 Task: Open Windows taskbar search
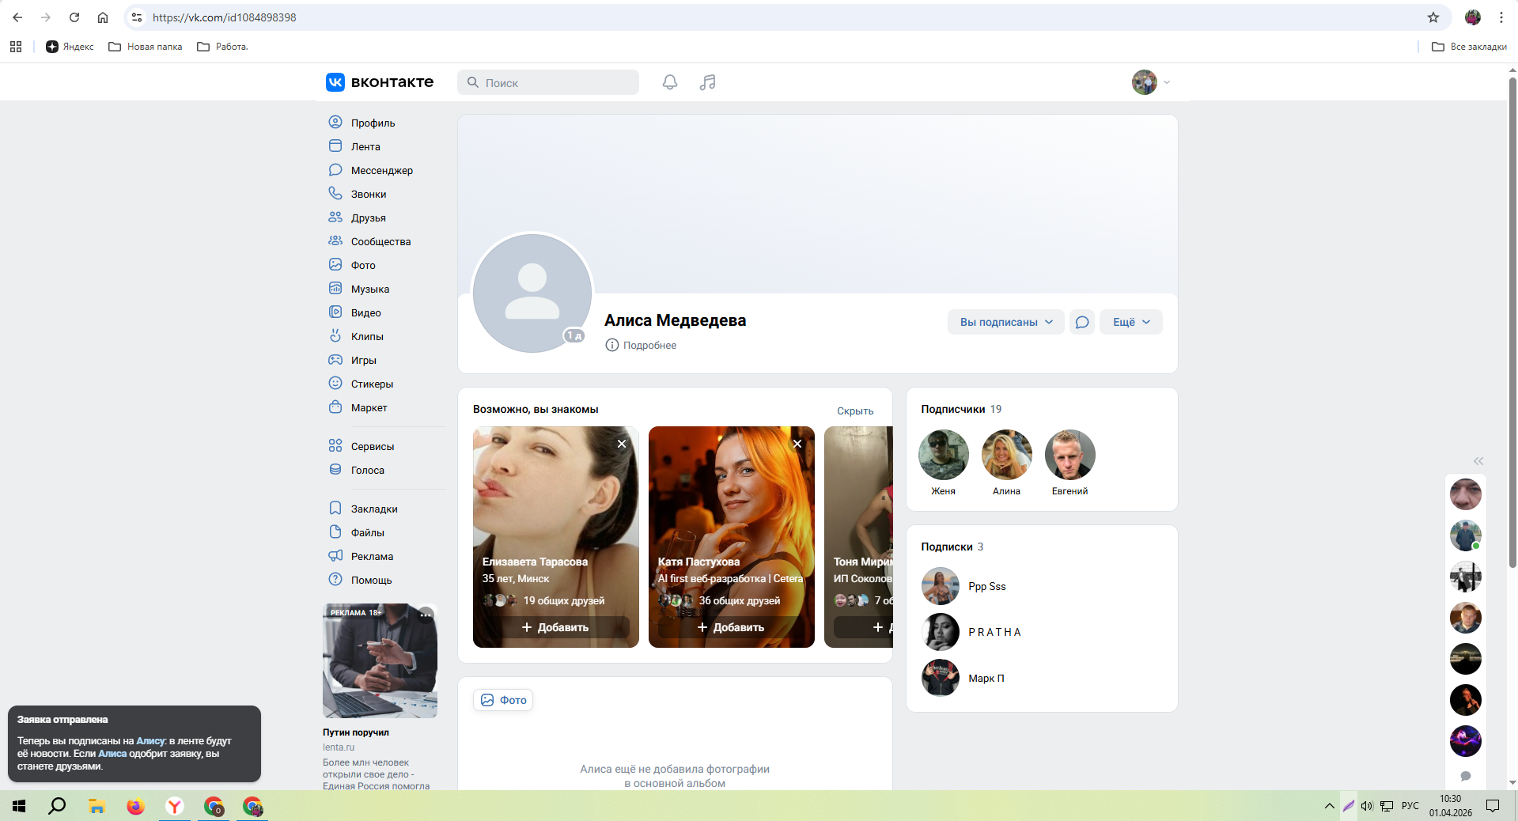(x=57, y=806)
